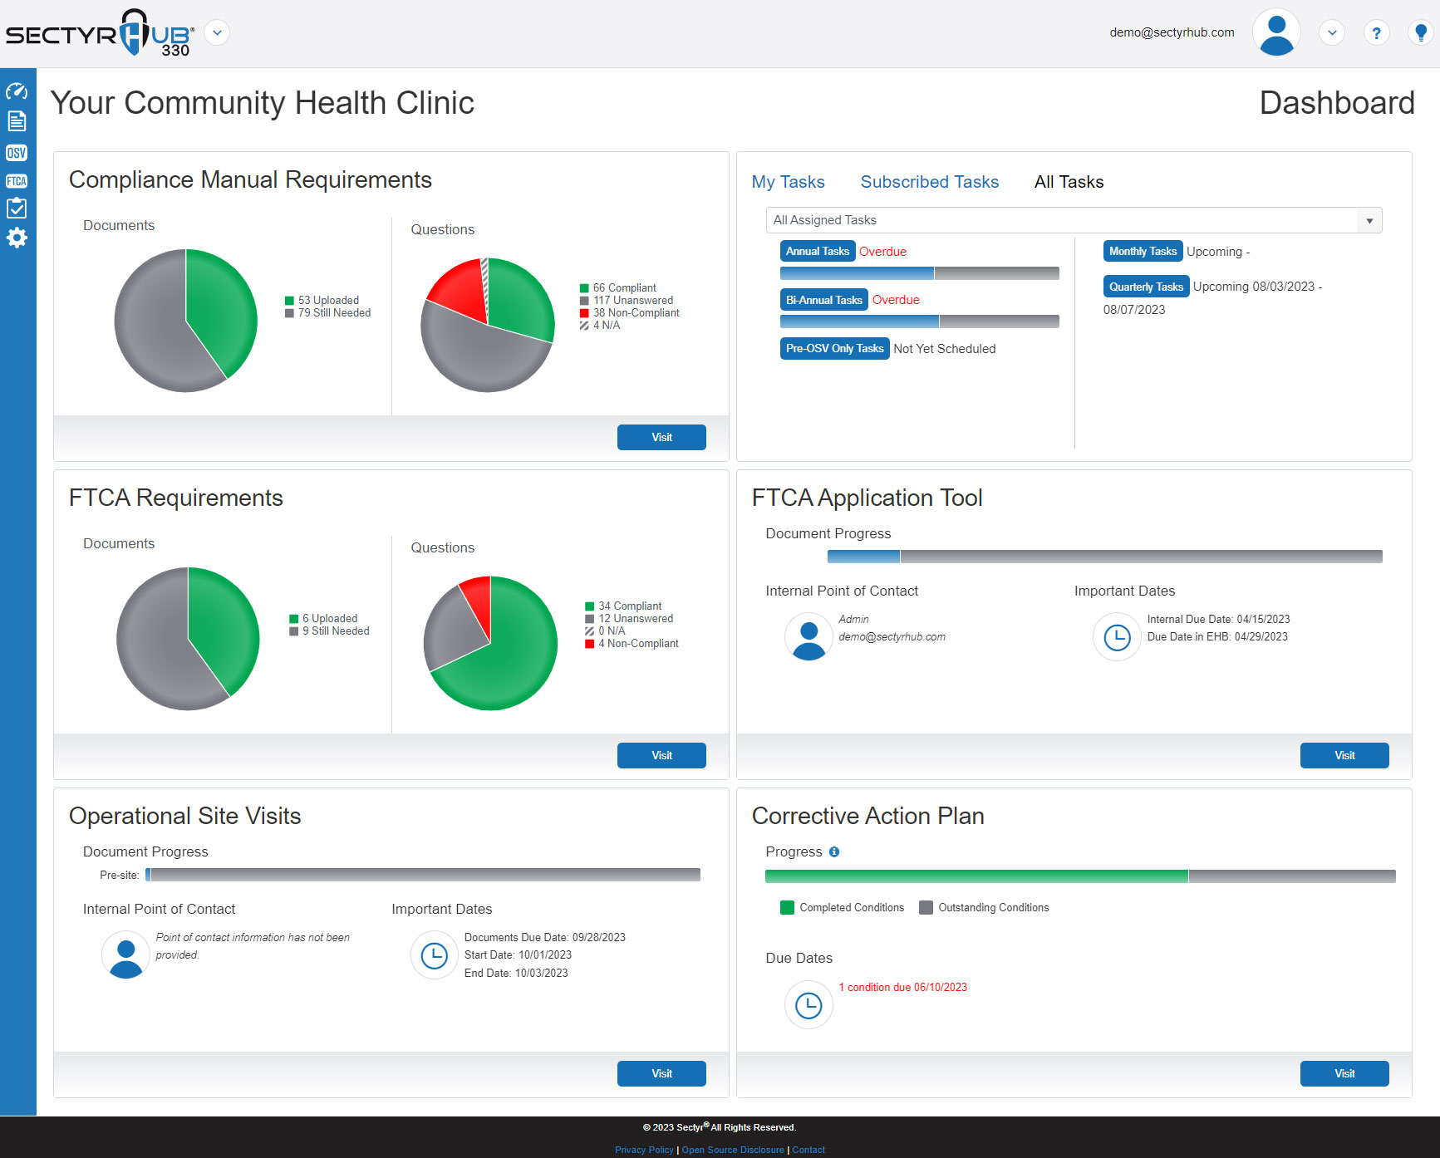Screen dimensions: 1440x1158
Task: Open the Privacy Policy footer link
Action: (644, 1150)
